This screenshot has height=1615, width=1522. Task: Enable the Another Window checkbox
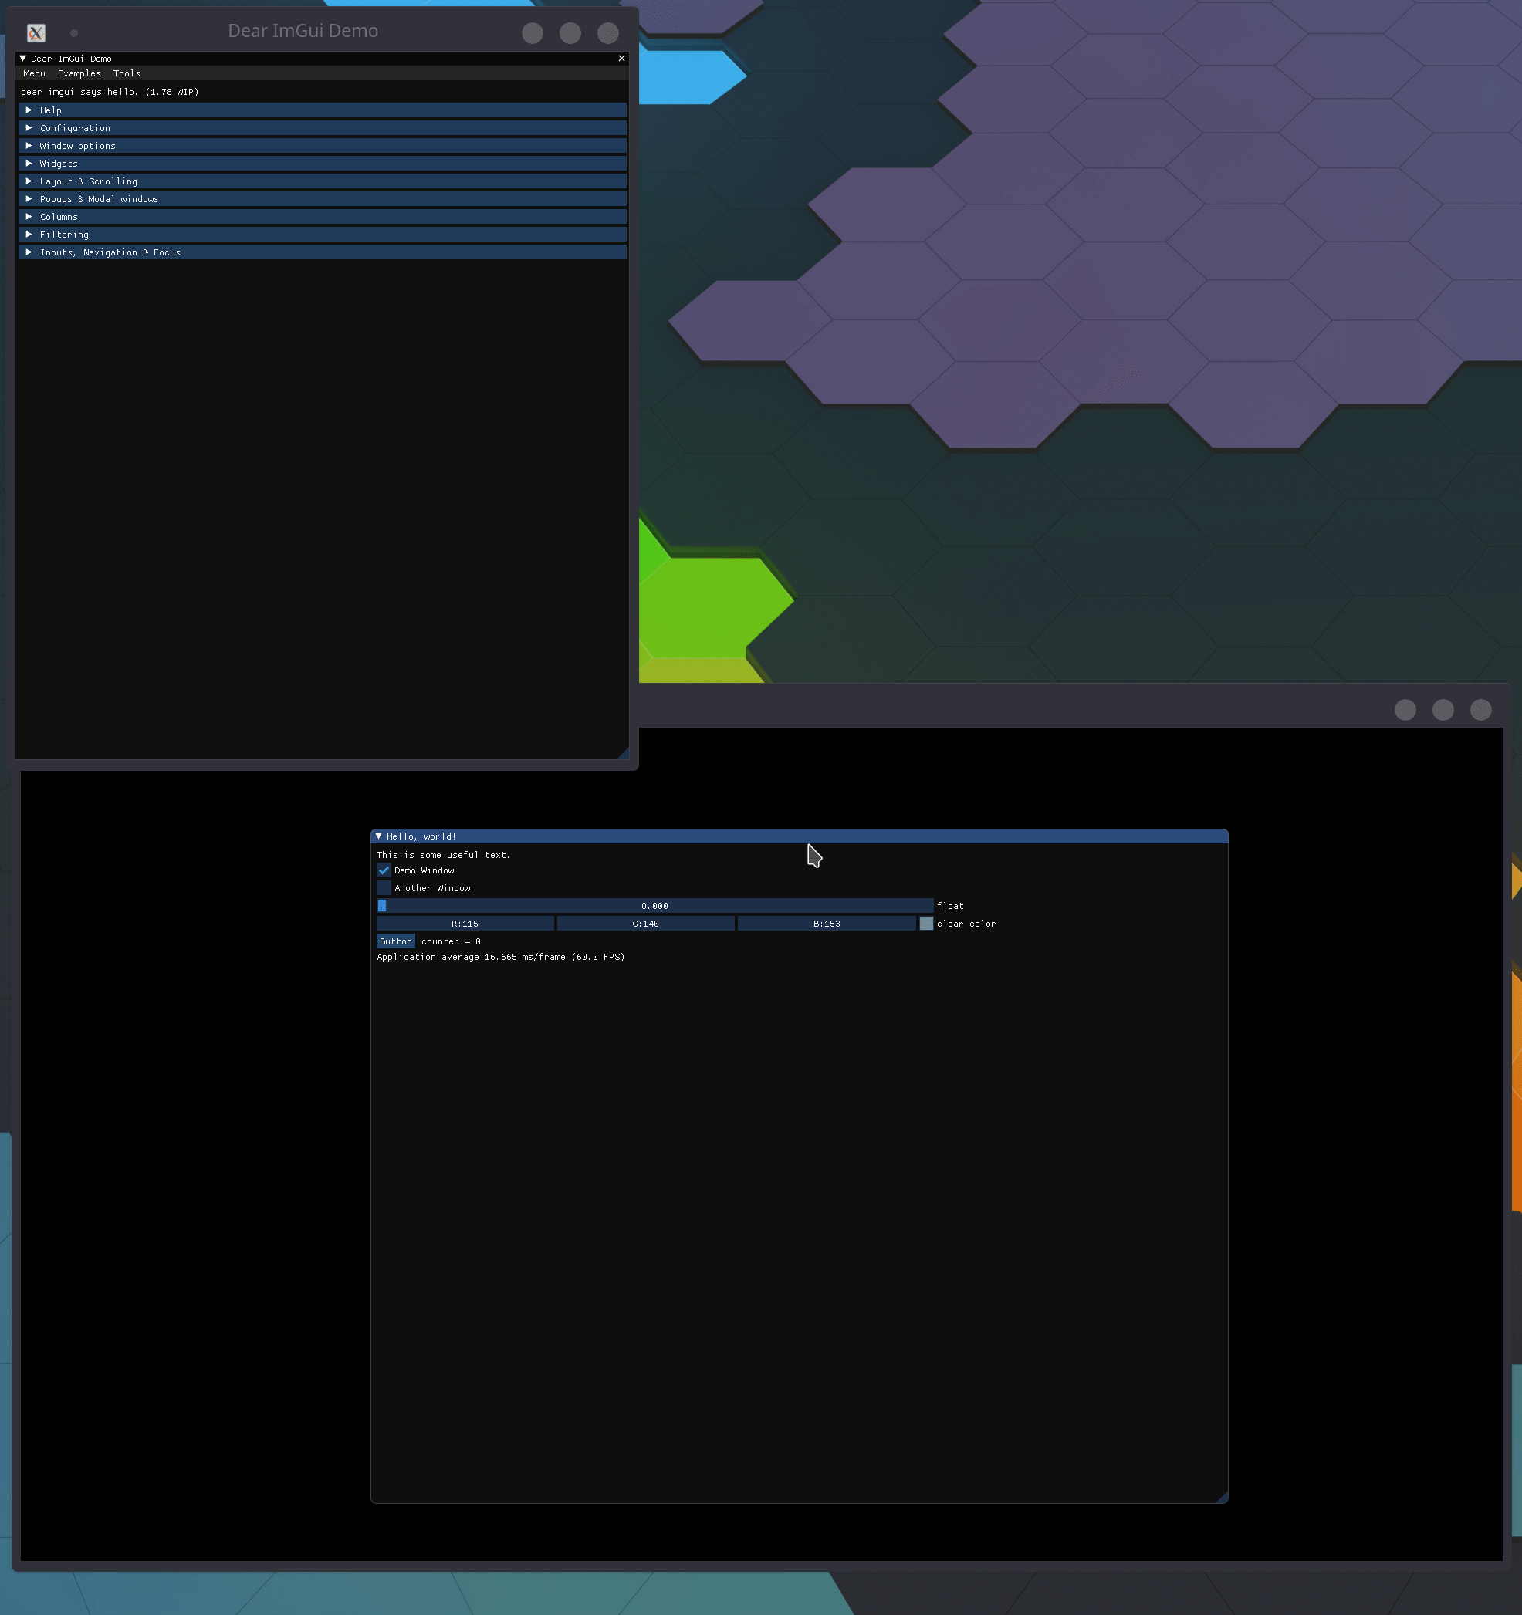tap(384, 888)
